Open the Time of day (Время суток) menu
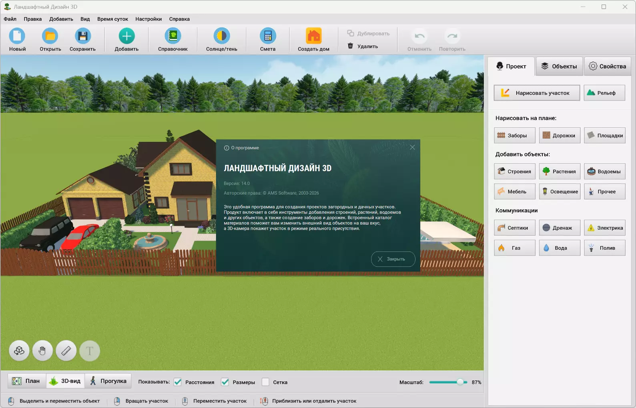636x408 pixels. click(x=112, y=19)
